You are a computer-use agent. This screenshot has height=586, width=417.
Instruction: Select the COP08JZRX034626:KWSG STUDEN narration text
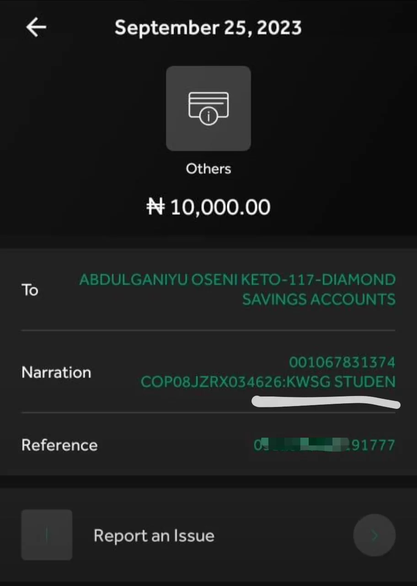point(268,382)
